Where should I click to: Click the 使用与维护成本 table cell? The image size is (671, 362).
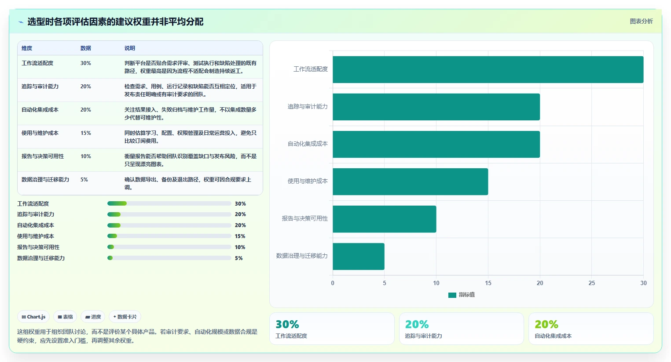point(40,133)
